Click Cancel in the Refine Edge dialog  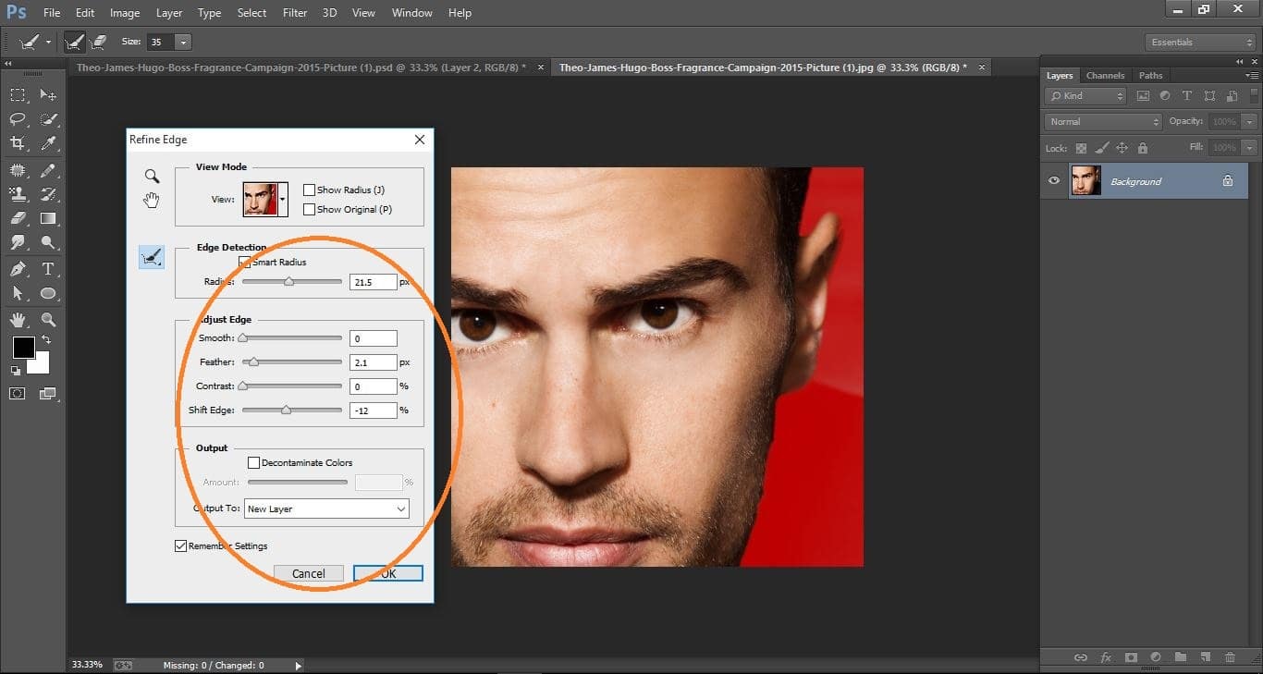point(308,572)
